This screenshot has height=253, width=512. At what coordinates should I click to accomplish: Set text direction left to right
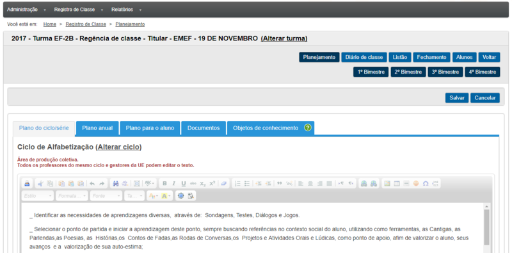coord(341,183)
